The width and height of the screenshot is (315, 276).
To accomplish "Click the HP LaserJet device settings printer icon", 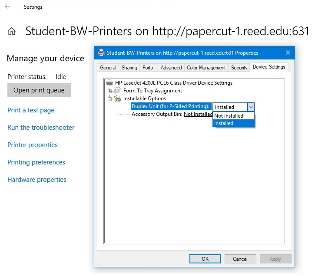I will [x=110, y=83].
